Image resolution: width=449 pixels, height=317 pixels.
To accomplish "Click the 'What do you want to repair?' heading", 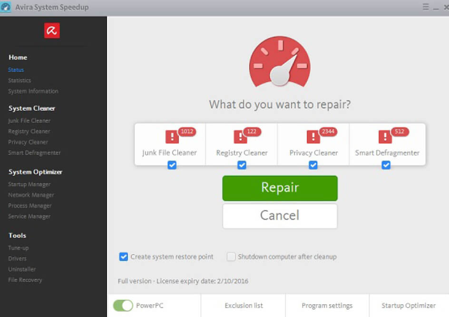I will [x=280, y=105].
